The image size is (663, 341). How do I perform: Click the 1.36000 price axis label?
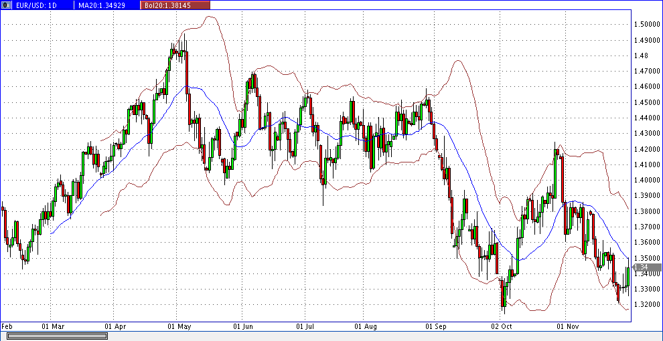647,243
